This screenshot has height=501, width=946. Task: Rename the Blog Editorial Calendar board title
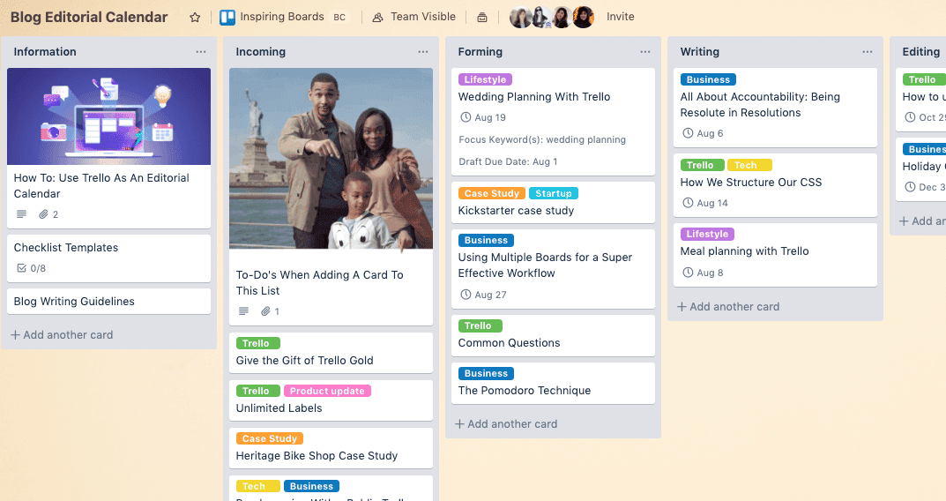[89, 17]
